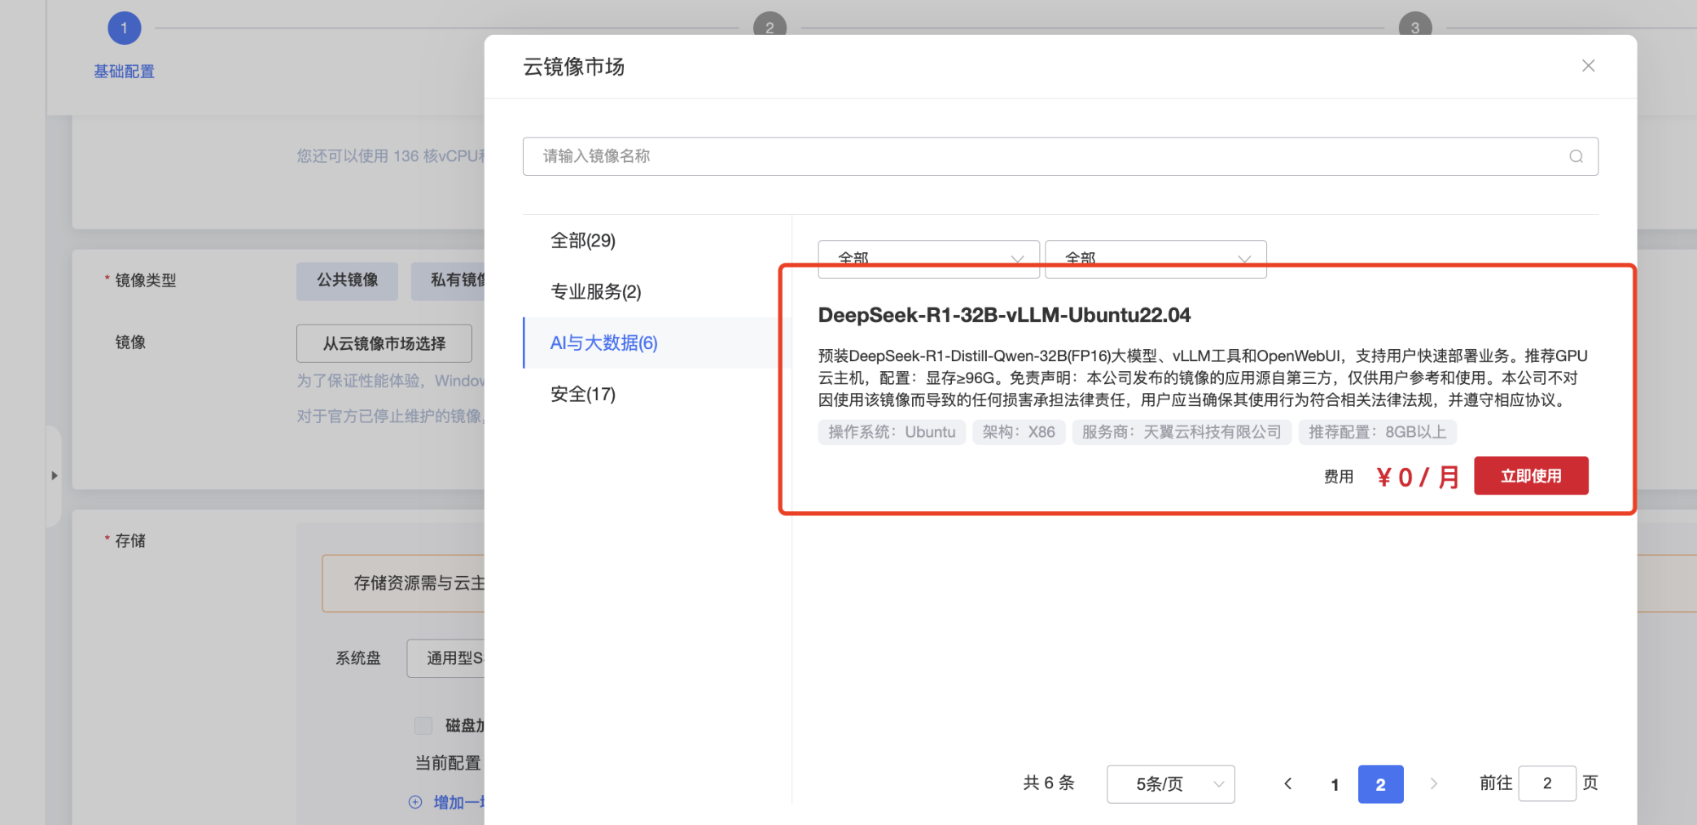This screenshot has width=1697, height=825.
Task: Open the 通用型S system disk dropdown
Action: point(445,658)
